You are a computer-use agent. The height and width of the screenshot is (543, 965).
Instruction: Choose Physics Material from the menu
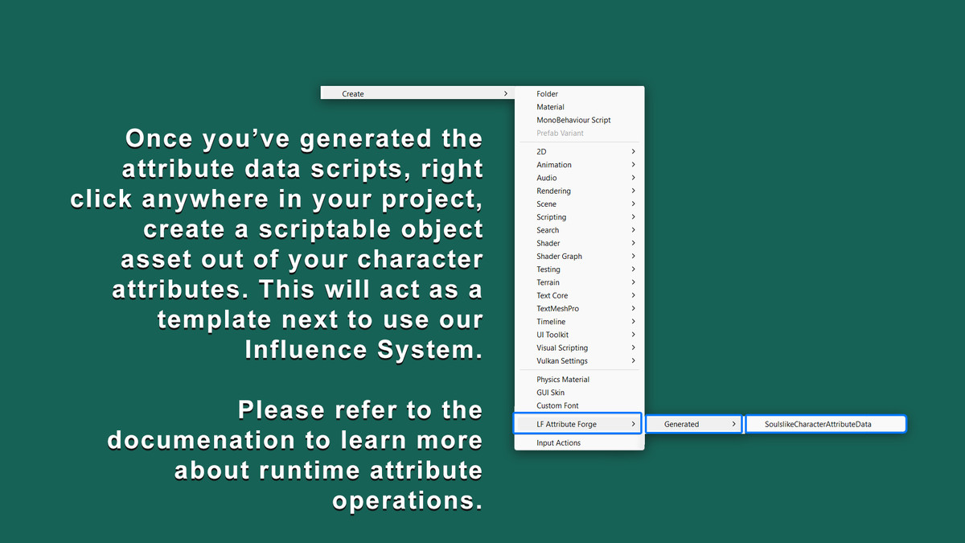click(563, 379)
